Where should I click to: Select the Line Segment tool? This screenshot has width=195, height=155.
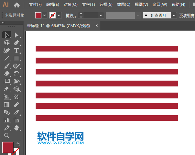[7, 58]
